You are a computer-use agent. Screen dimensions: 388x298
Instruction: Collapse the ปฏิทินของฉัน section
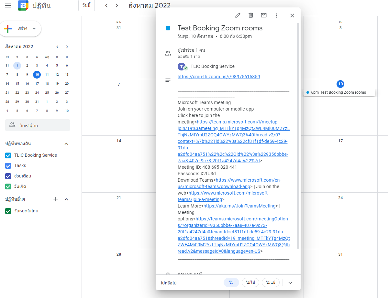[x=66, y=144]
